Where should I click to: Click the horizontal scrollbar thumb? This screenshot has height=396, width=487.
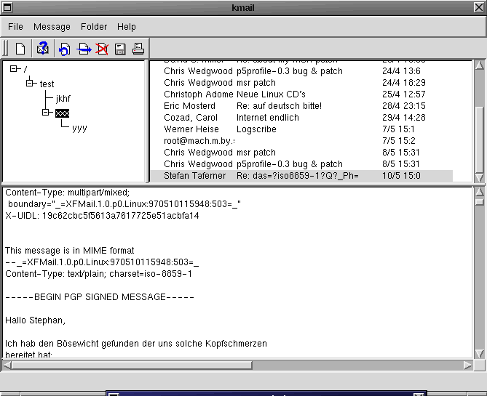[132, 365]
